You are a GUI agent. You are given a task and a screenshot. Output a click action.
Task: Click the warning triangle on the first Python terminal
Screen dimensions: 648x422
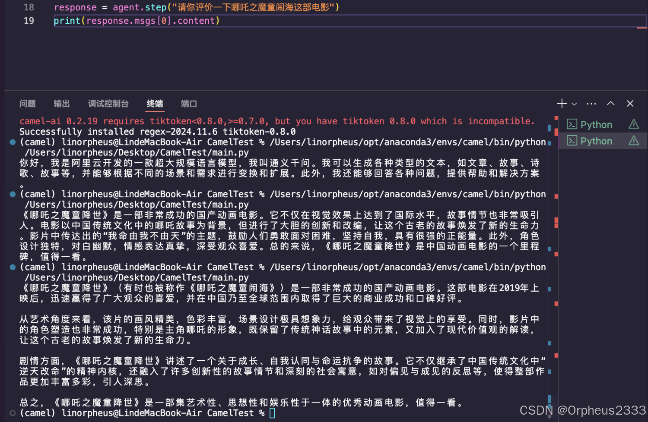point(633,124)
